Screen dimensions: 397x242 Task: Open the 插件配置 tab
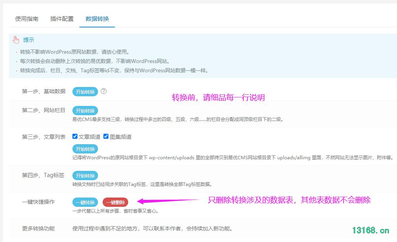(62, 19)
